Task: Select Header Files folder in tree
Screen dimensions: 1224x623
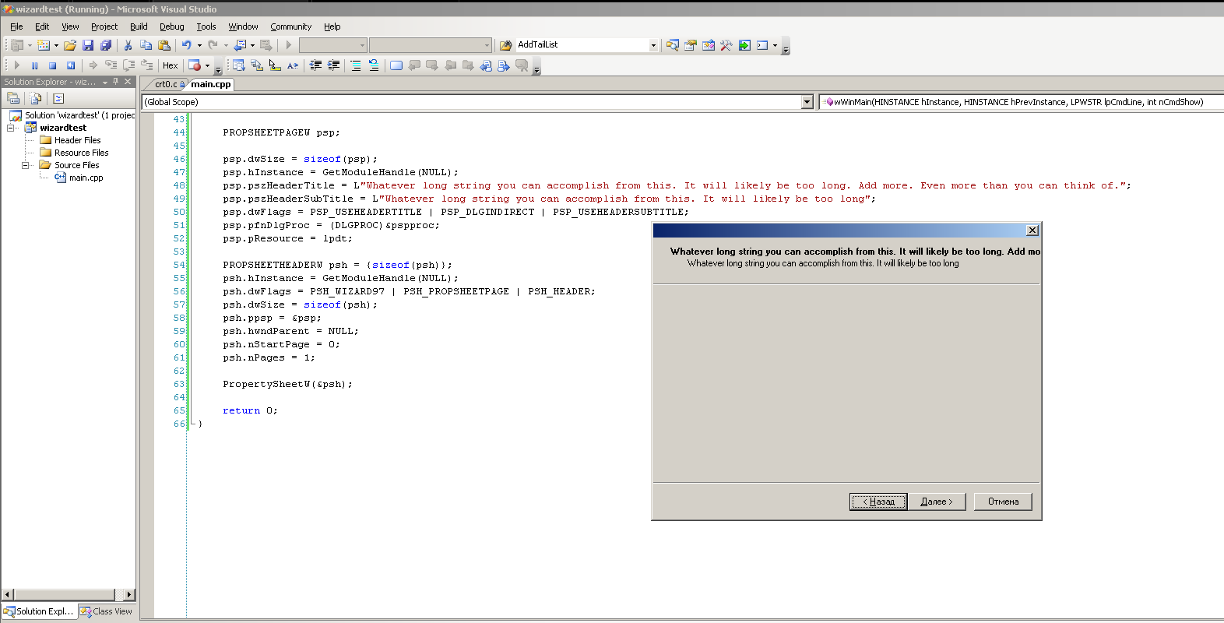Action: [x=77, y=140]
